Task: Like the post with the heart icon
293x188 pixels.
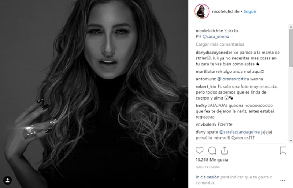Action: click(x=199, y=151)
